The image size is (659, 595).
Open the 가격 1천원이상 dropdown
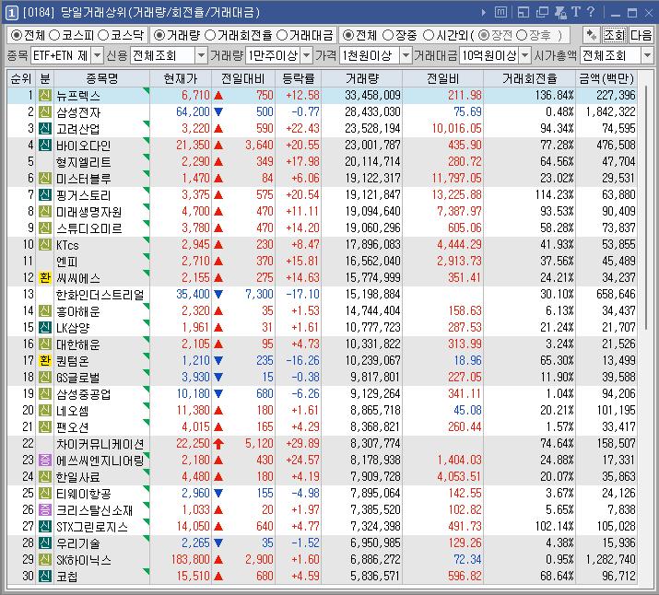(406, 55)
